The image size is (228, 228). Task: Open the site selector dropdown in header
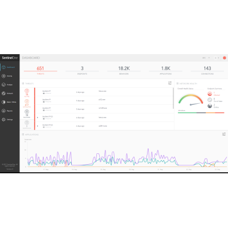tap(206, 58)
